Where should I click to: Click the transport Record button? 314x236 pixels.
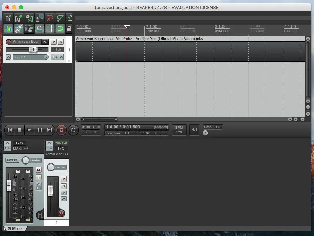pos(62,130)
